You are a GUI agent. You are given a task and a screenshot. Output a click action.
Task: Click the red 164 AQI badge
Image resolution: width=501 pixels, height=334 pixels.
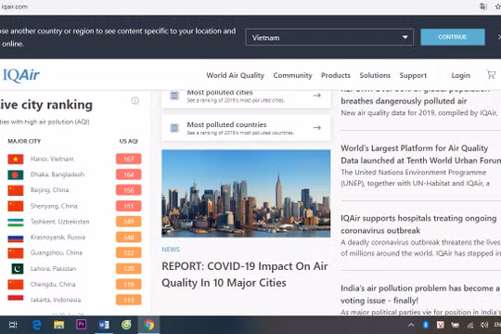click(x=128, y=174)
